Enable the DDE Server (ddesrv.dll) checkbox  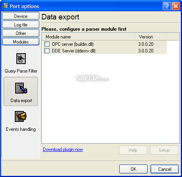tap(47, 50)
